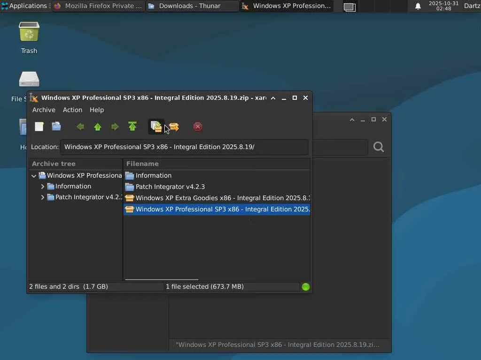
Task: Select the Information folder row in file list
Action: 217,176
